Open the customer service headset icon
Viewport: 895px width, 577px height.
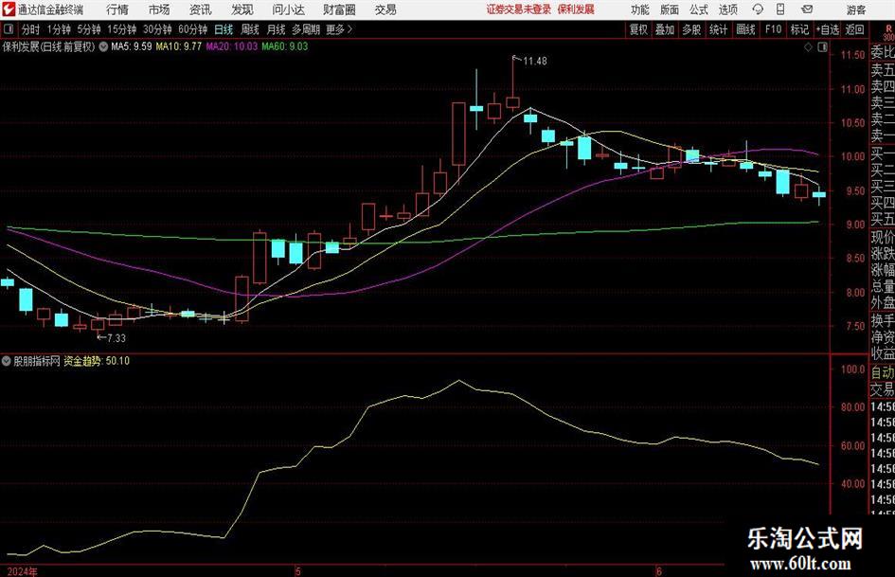[x=758, y=9]
